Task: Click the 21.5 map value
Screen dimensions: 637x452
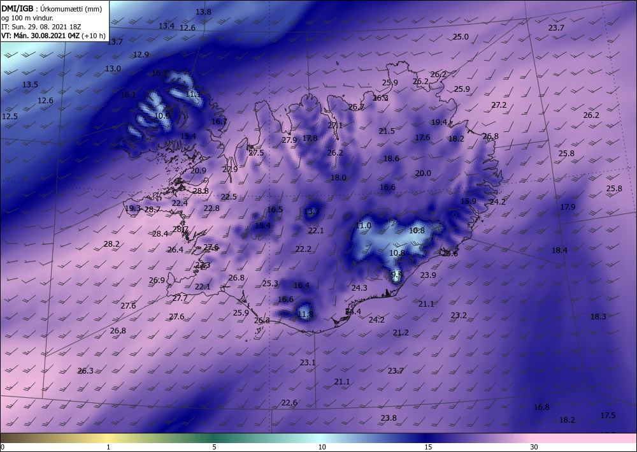Action: point(387,131)
